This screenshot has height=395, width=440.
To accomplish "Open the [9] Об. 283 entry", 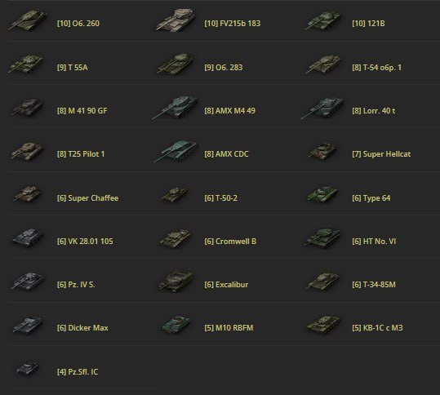I will click(x=224, y=68).
